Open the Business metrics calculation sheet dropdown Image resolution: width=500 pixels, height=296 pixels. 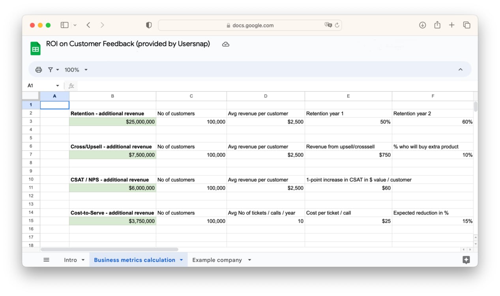[x=182, y=260]
